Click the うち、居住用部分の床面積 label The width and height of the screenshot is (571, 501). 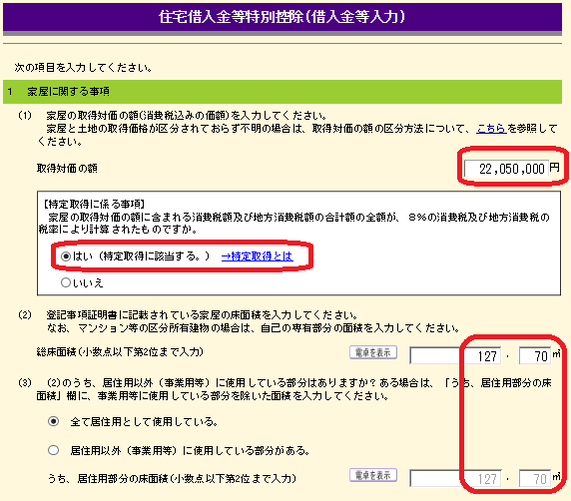[x=173, y=478]
